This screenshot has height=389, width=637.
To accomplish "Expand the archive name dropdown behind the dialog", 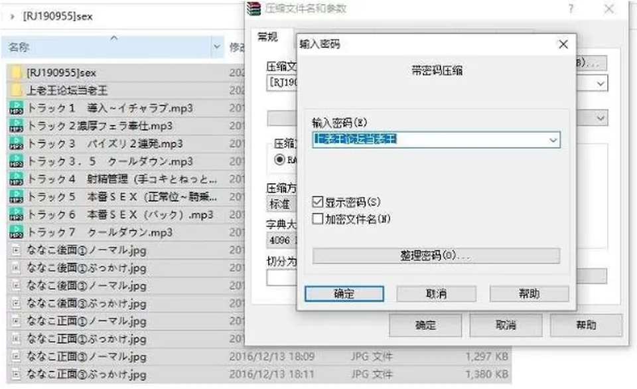I will pyautogui.click(x=601, y=84).
